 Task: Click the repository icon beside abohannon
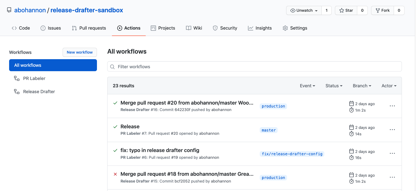(x=9, y=10)
